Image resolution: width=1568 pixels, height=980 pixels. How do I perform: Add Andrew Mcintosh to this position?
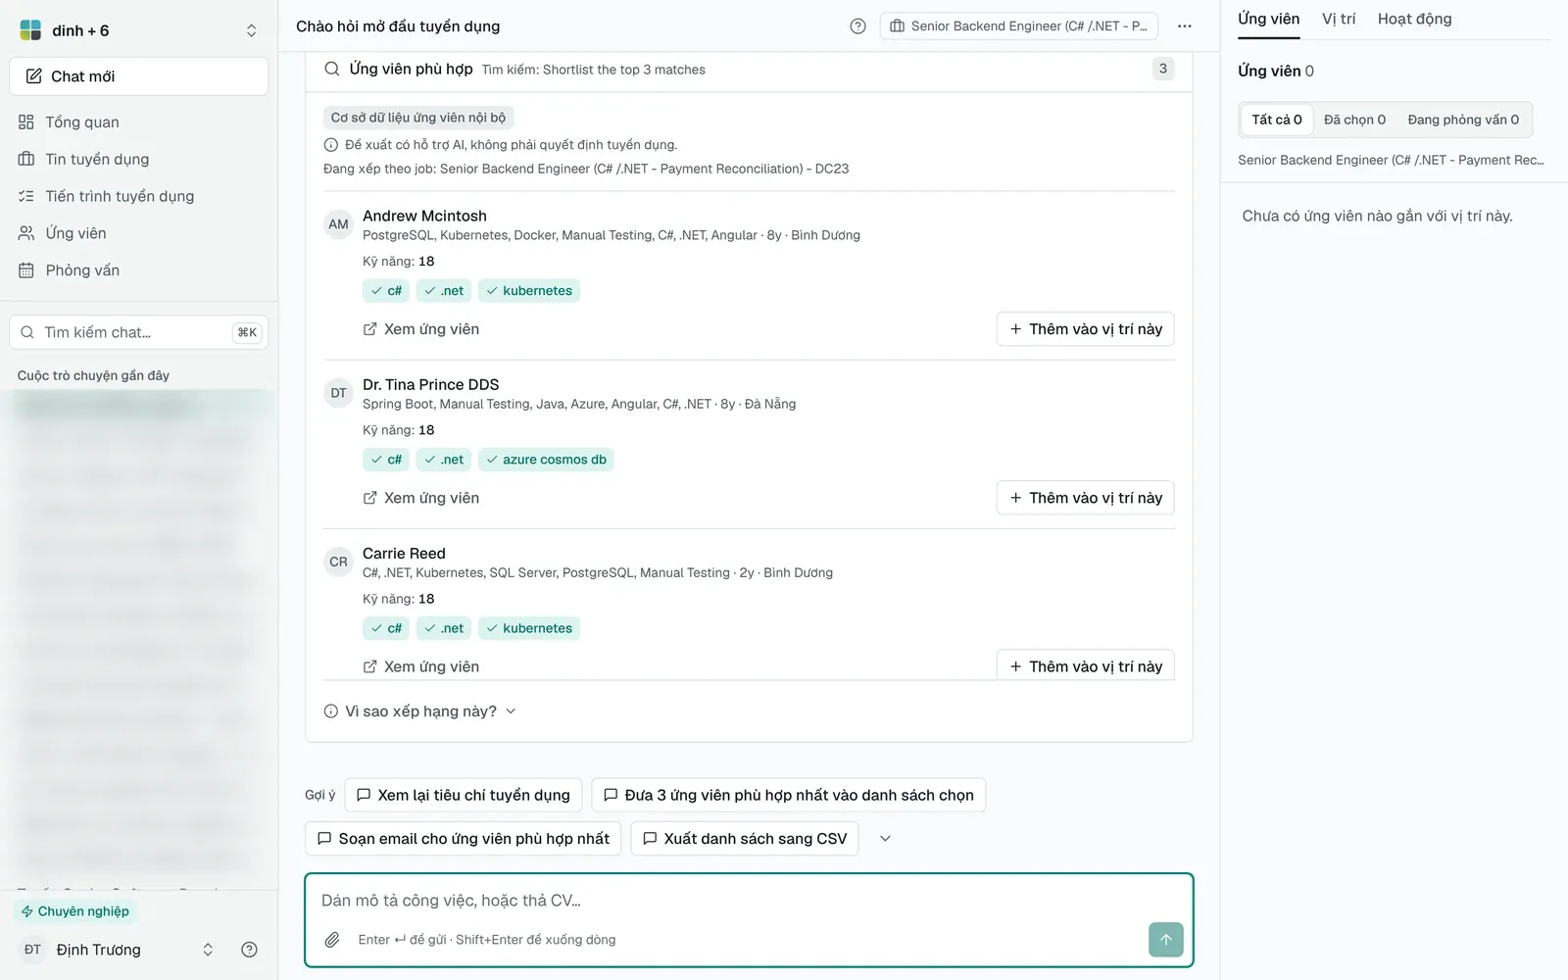(x=1086, y=329)
